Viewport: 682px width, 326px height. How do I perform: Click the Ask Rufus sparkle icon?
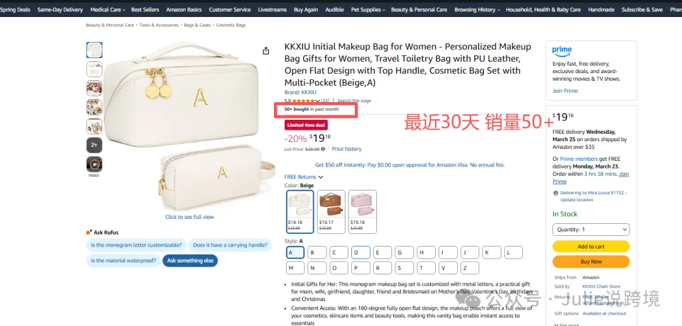pyautogui.click(x=89, y=232)
